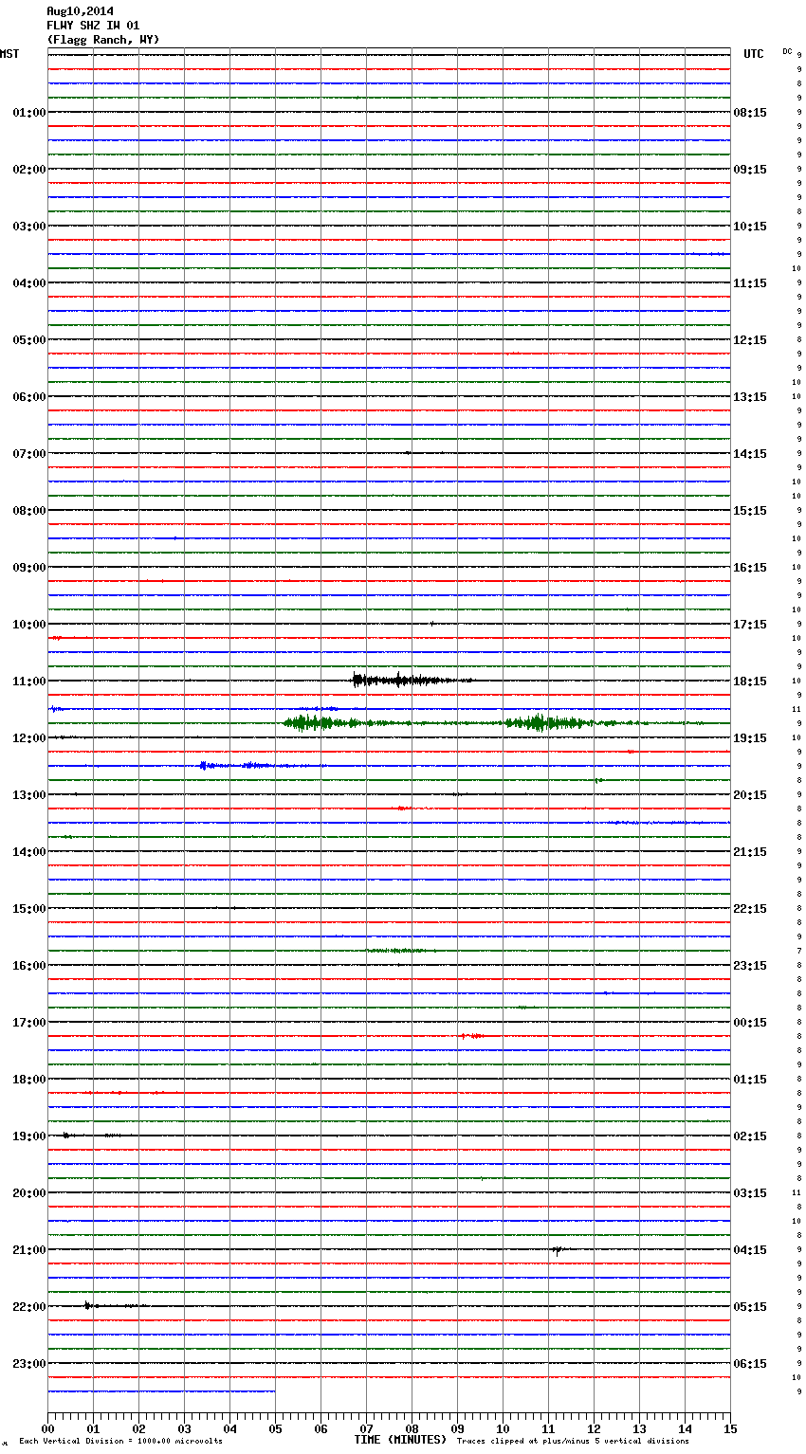Click the "10:00" MST hour label
The width and height of the screenshot is (806, 1454).
click(29, 625)
